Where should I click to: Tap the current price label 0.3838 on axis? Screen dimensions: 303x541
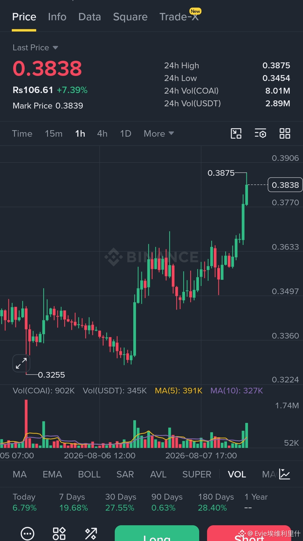click(x=285, y=185)
